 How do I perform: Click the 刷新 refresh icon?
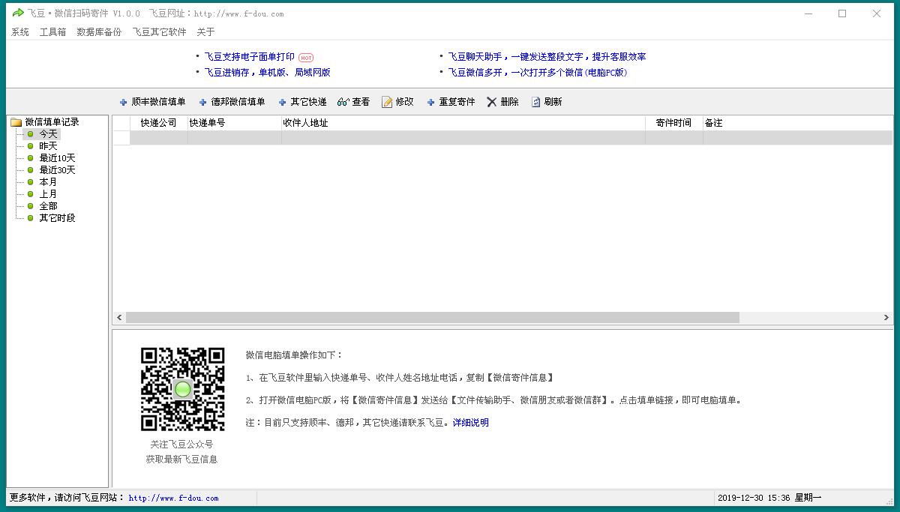536,102
